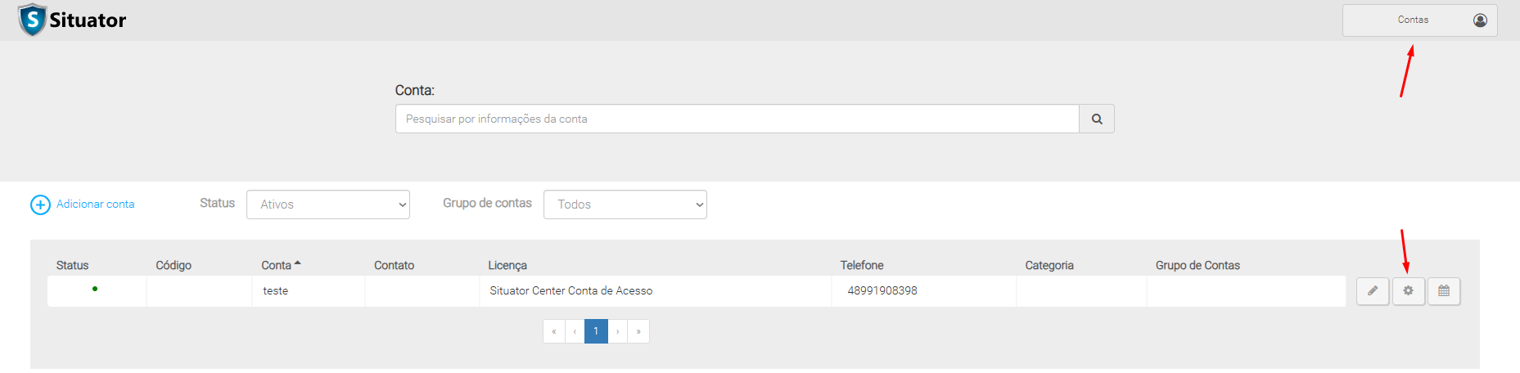1520x373 pixels.
Task: Select page 1 in pagination
Action: click(x=596, y=331)
